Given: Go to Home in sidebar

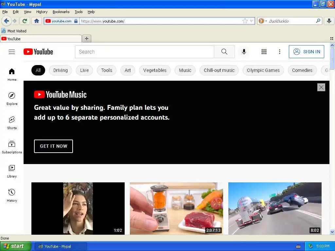Looking at the screenshot, I should click(x=12, y=75).
